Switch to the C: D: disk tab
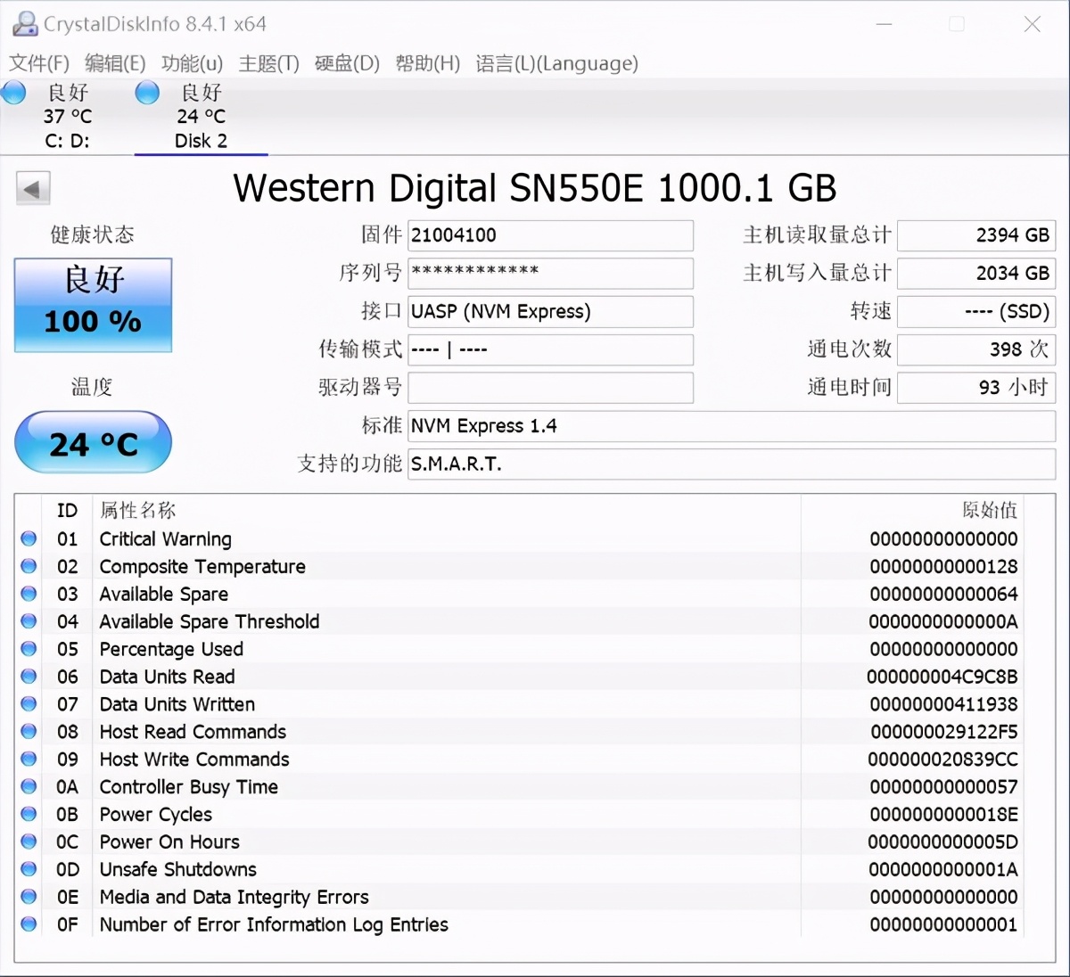 point(67,116)
